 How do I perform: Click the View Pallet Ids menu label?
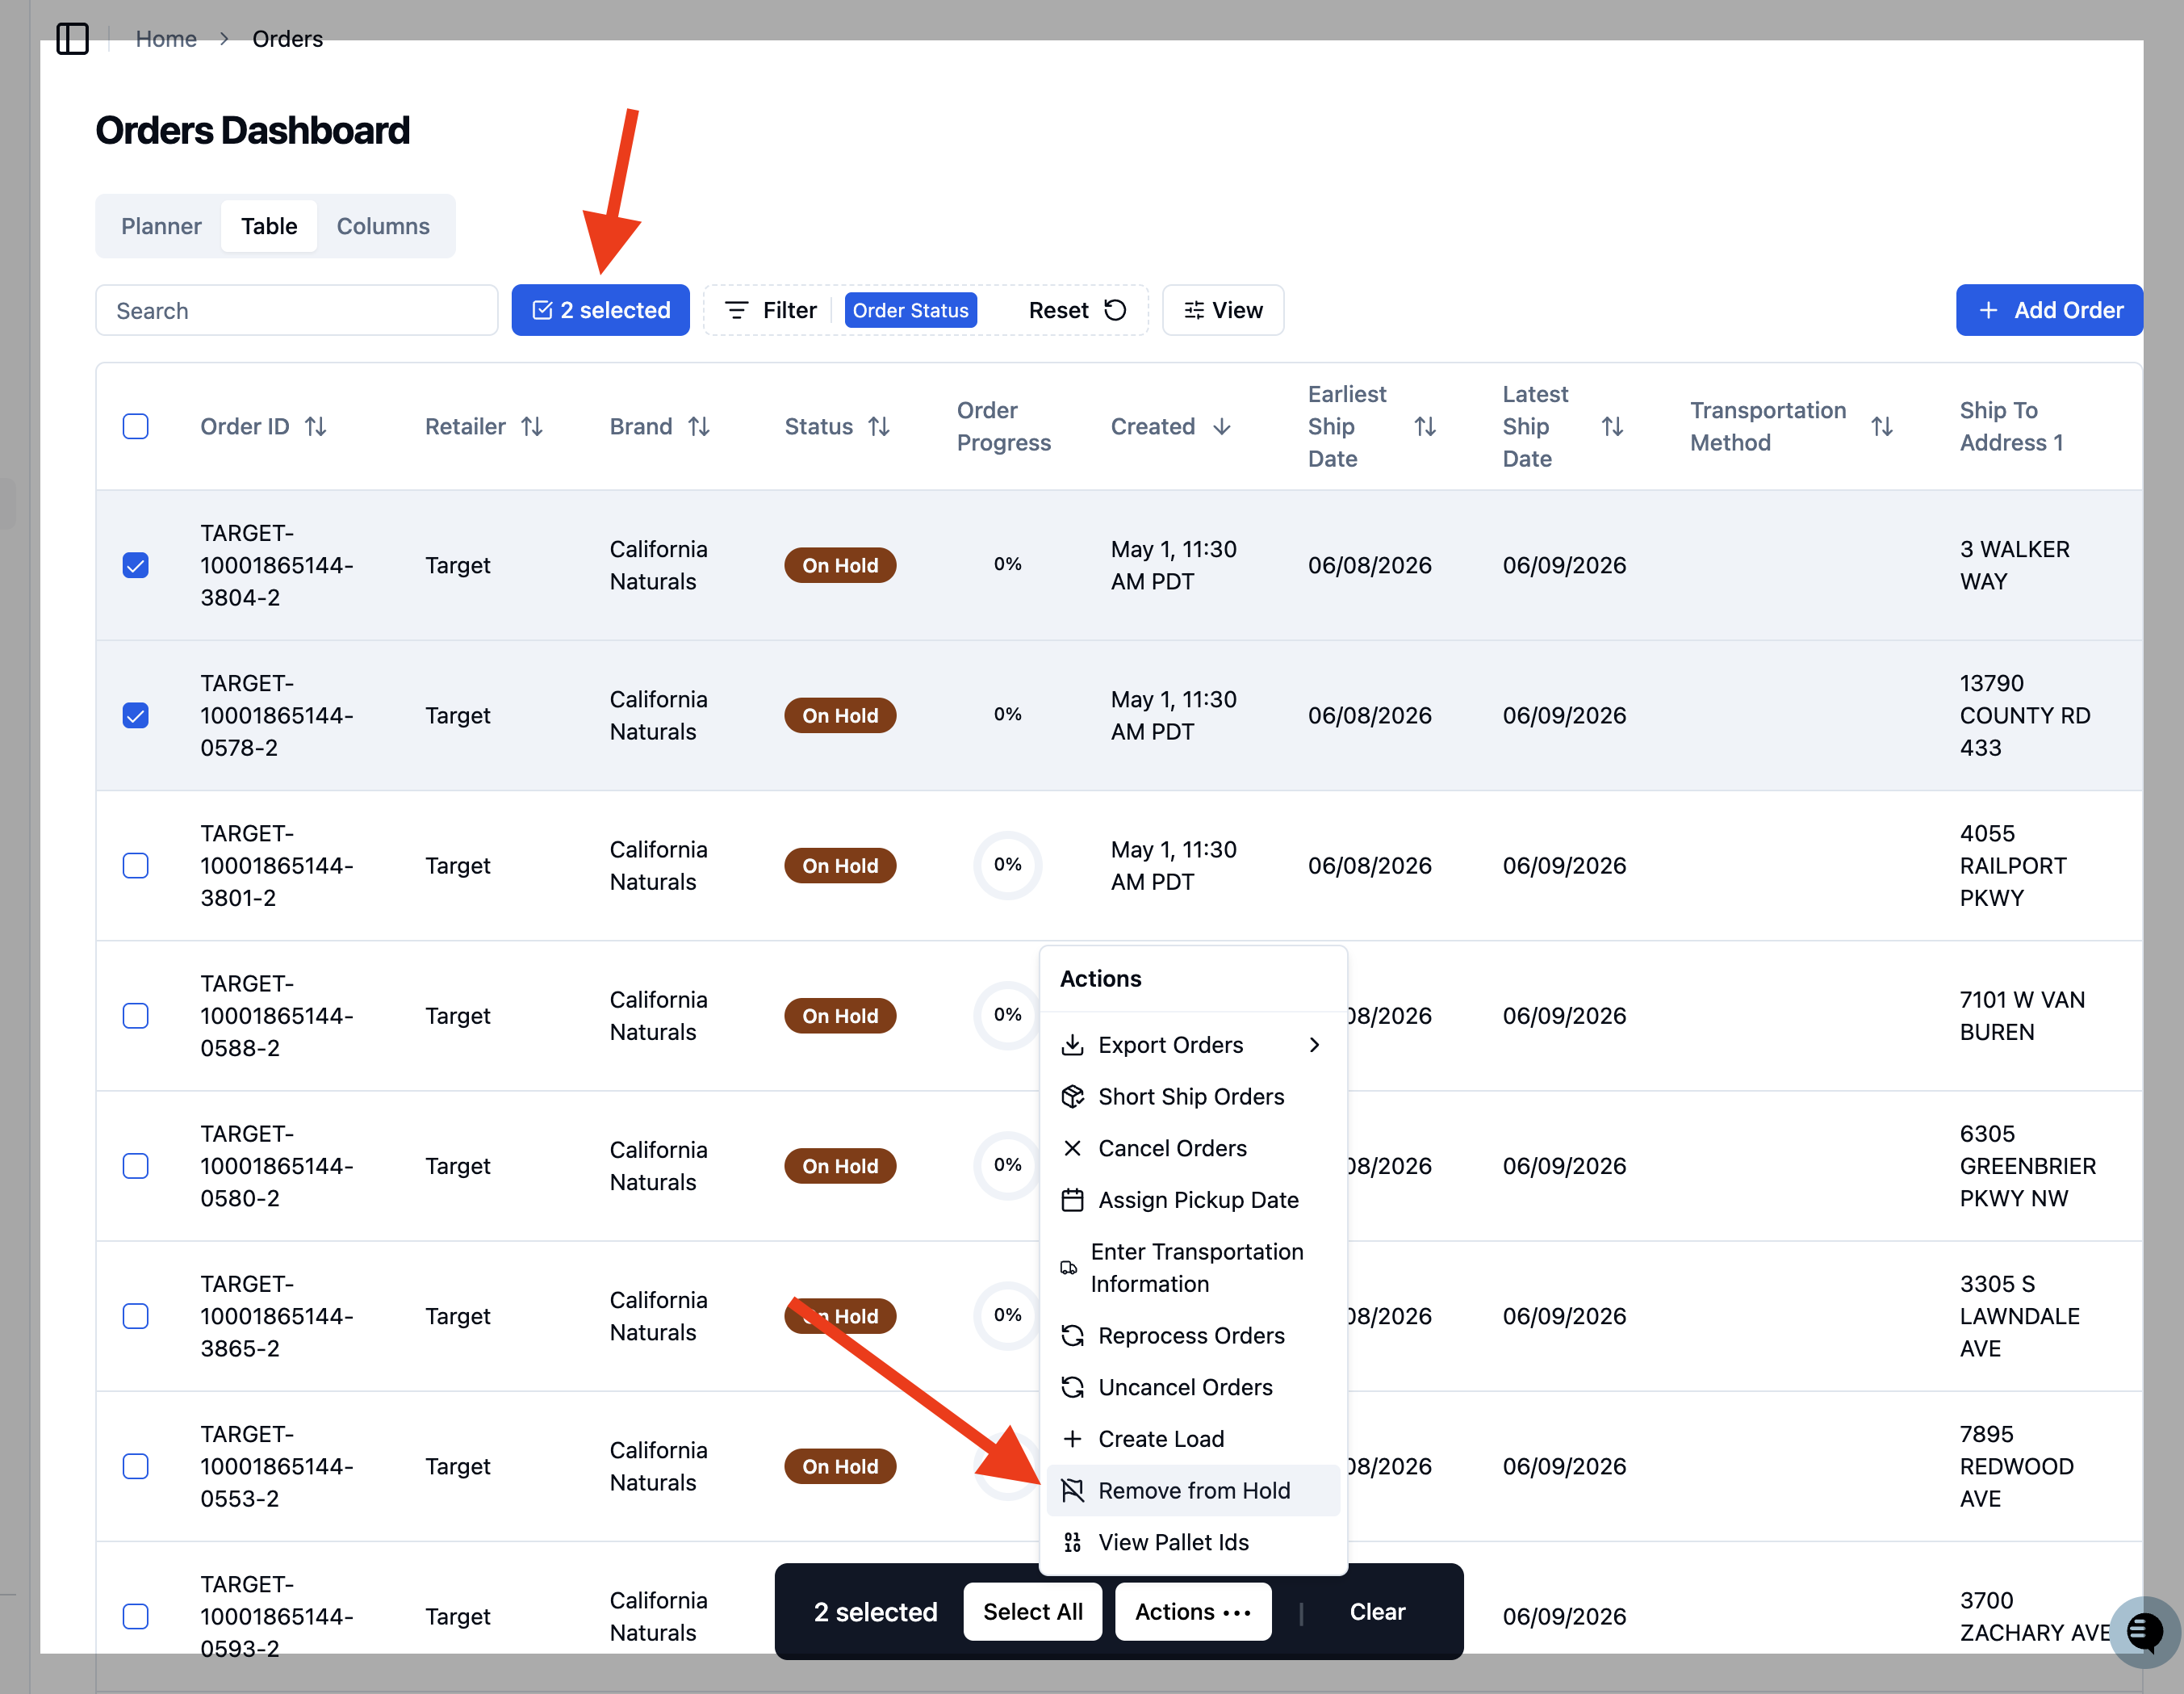[1173, 1542]
